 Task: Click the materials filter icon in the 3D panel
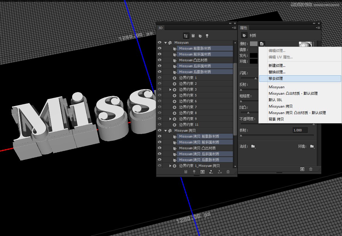(x=200, y=36)
